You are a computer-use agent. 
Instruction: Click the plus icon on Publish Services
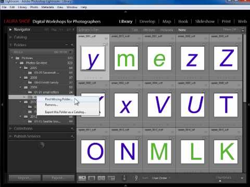[72, 136]
